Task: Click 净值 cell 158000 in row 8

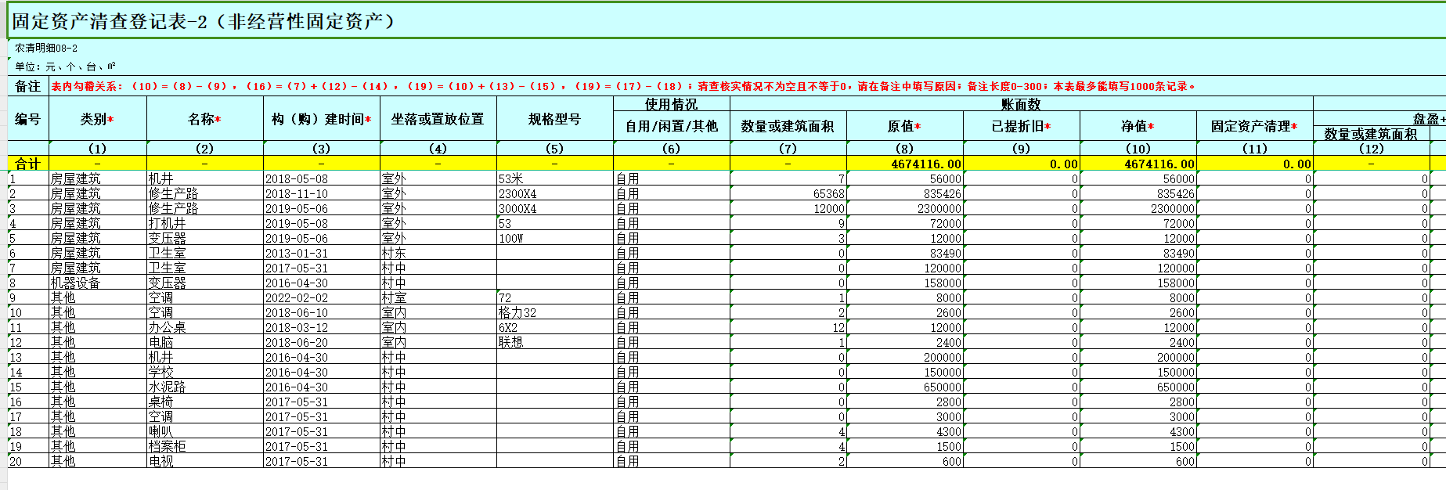Action: pyautogui.click(x=1138, y=283)
